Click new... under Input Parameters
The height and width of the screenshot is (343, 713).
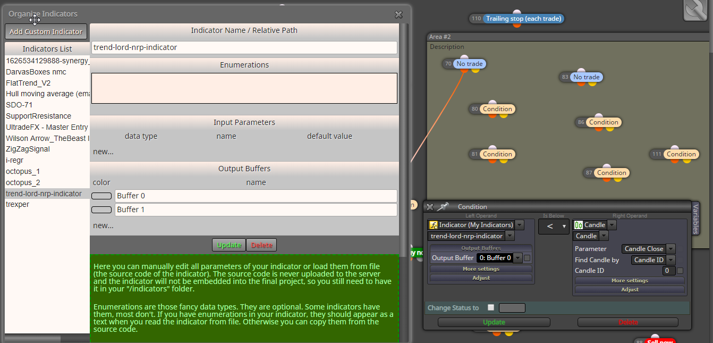tap(103, 151)
